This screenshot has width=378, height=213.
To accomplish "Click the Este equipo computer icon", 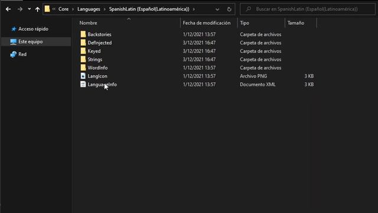I will point(13,42).
